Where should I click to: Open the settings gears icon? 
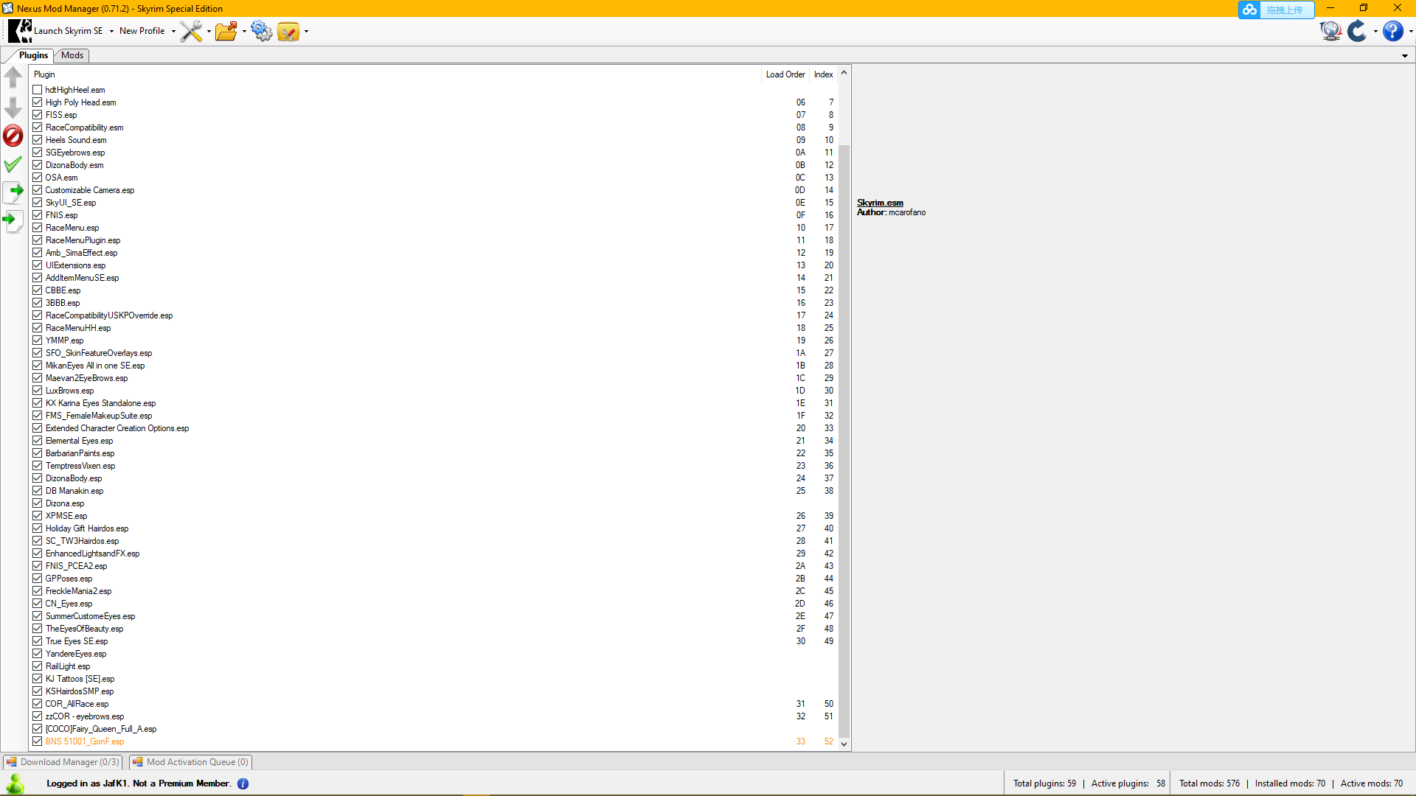click(261, 31)
